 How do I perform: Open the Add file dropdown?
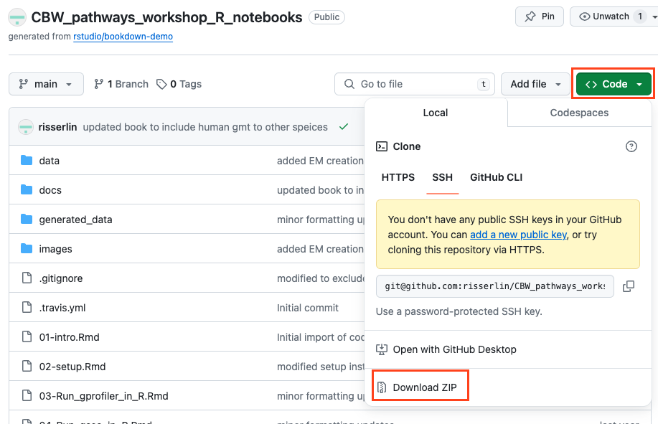[535, 84]
